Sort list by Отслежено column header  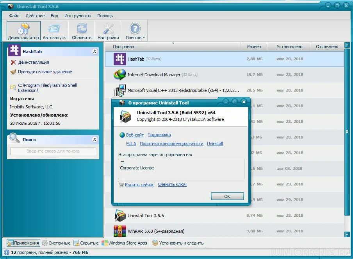(327, 47)
